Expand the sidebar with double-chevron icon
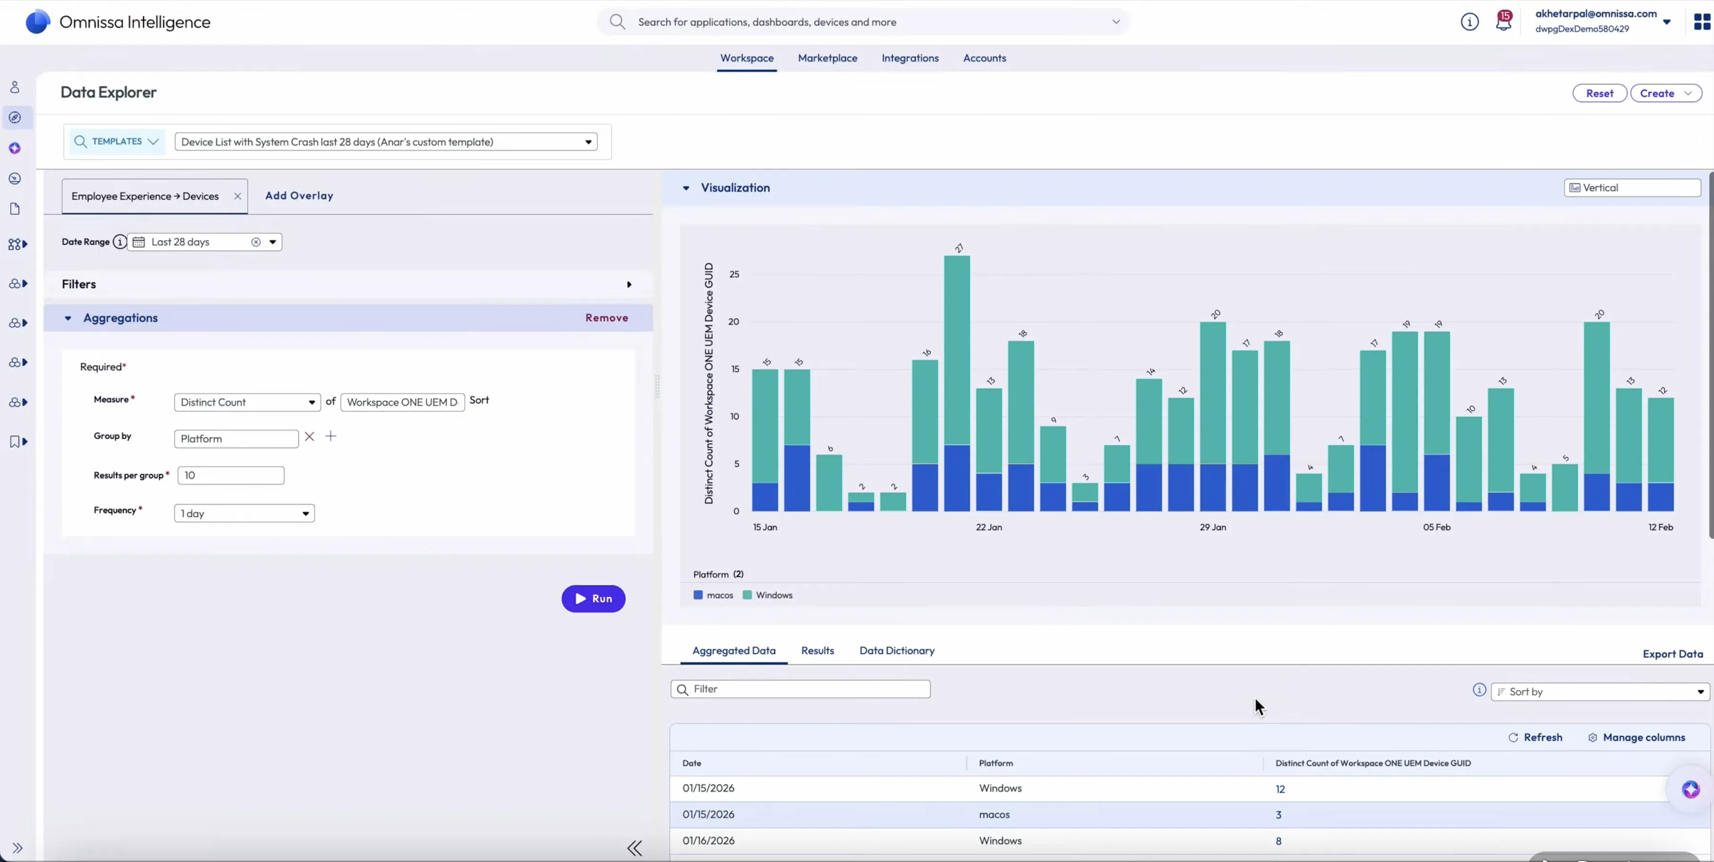 tap(17, 848)
